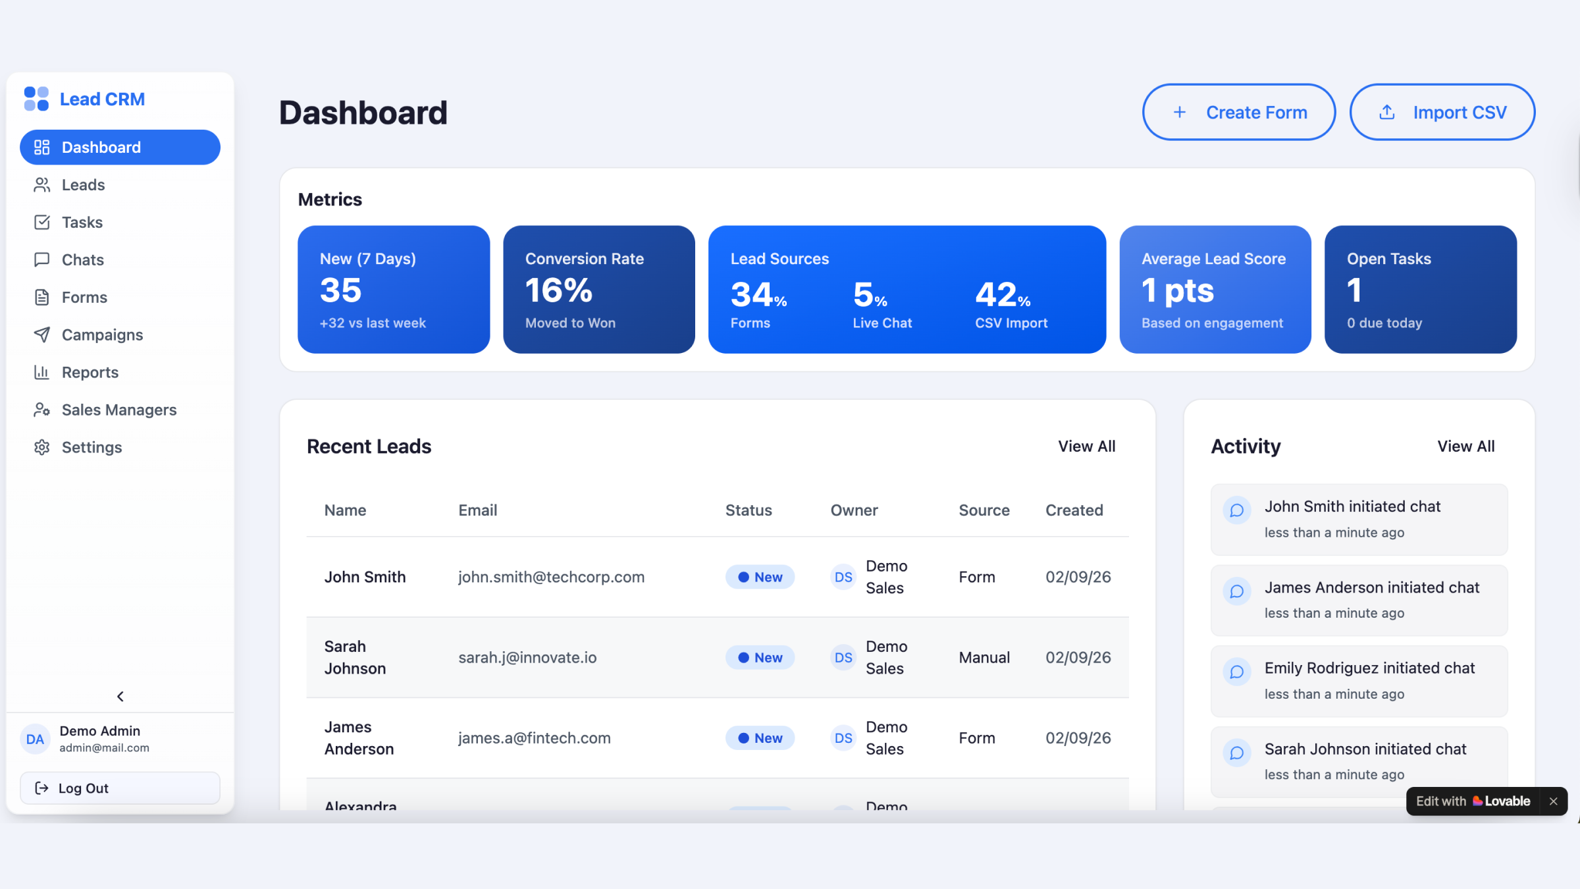
Task: Click the Tasks checkbox icon in sidebar
Action: (41, 223)
